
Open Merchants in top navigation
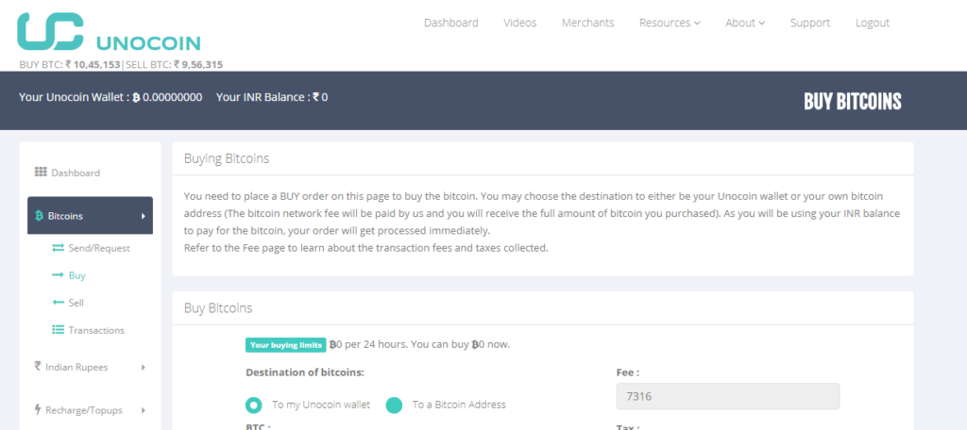pos(587,23)
